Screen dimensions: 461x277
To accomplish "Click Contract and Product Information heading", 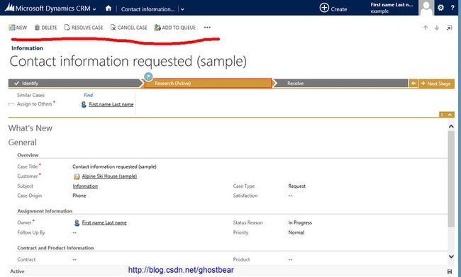I will pos(55,248).
